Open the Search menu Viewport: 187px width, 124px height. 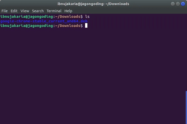pos(38,11)
